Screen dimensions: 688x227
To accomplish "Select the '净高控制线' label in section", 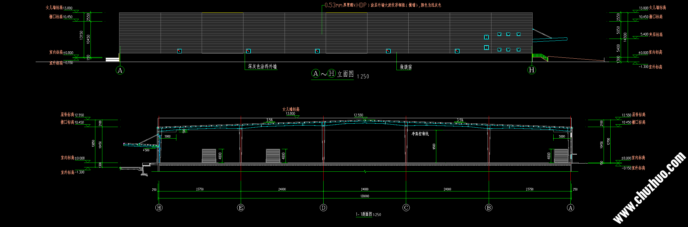I will [x=420, y=134].
